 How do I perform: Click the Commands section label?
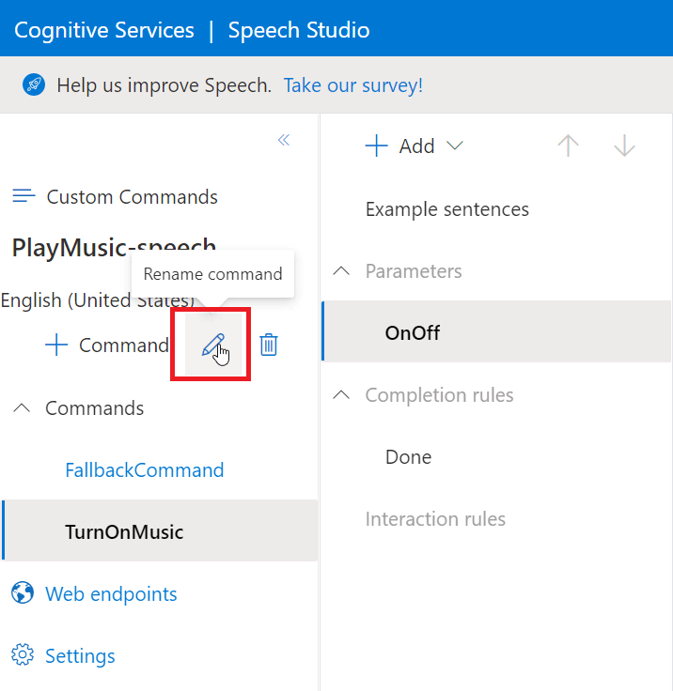(94, 408)
